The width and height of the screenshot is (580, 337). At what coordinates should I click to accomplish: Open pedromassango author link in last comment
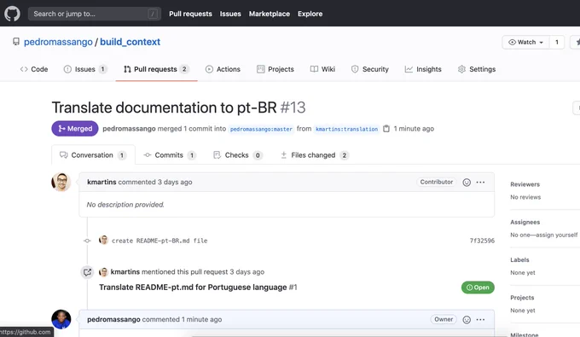[113, 319]
